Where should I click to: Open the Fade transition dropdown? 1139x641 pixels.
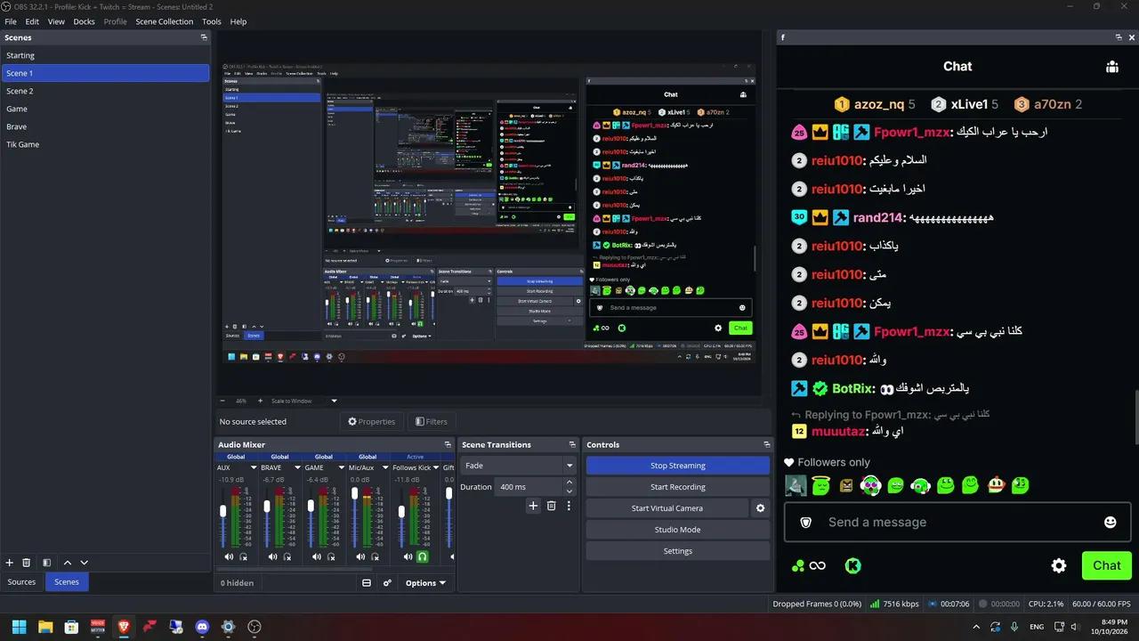519,466
